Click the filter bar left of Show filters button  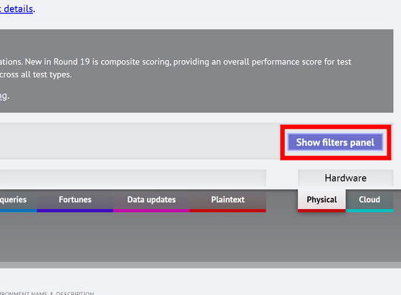point(140,142)
